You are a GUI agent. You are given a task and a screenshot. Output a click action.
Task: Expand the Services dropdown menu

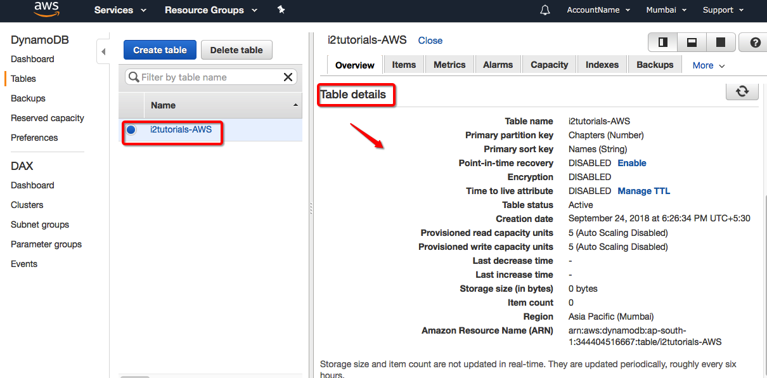120,10
